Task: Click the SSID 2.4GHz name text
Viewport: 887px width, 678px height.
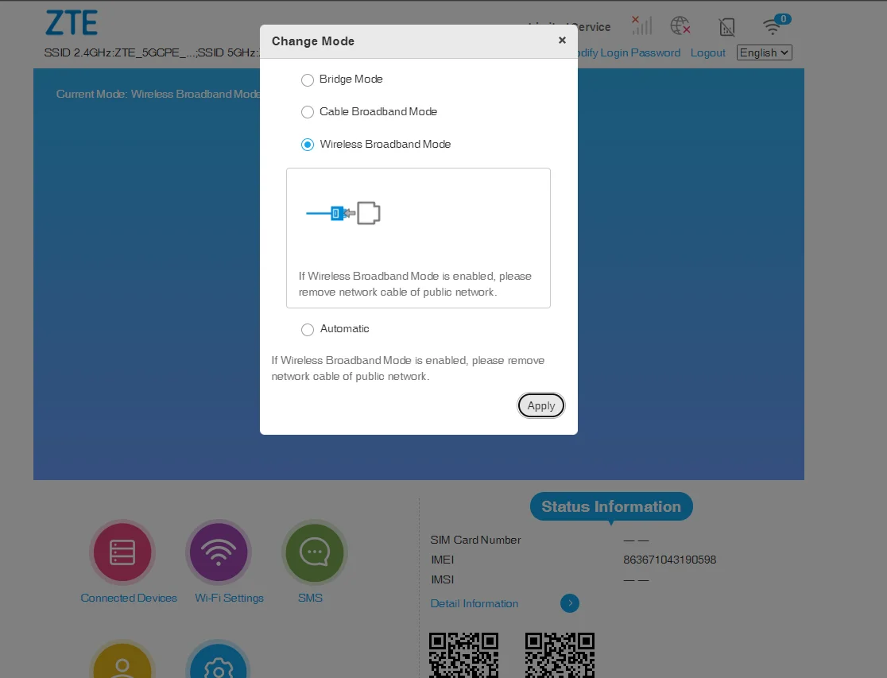Action: (x=119, y=52)
